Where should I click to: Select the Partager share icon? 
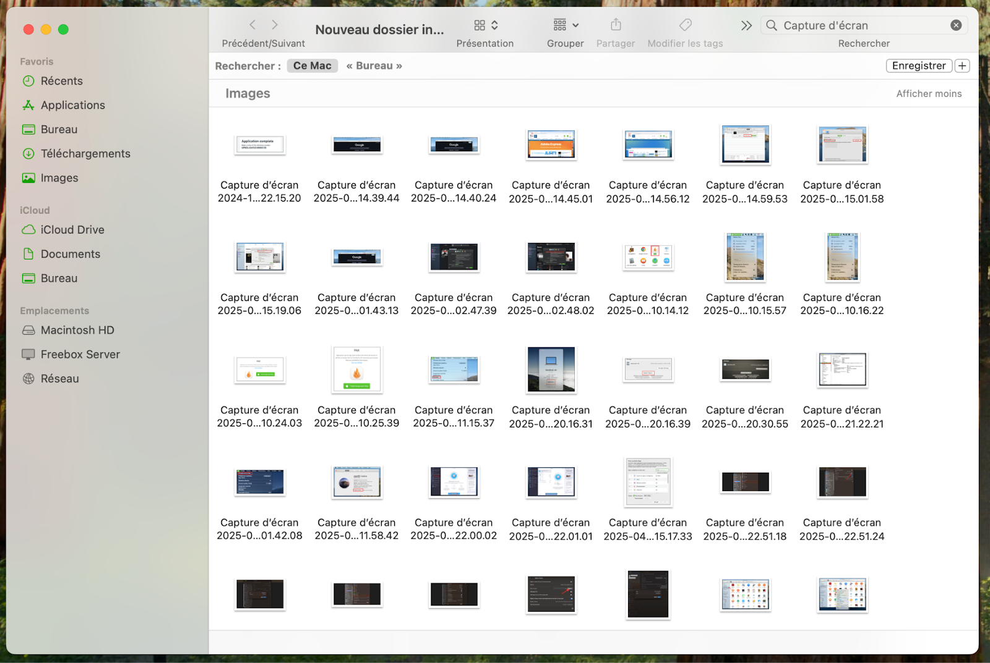(x=615, y=25)
